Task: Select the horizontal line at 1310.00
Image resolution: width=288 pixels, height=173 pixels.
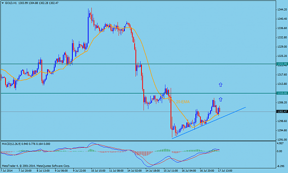Action: (x=138, y=94)
